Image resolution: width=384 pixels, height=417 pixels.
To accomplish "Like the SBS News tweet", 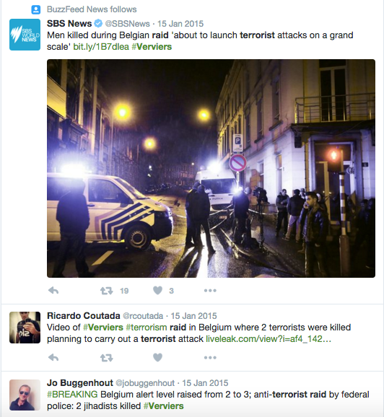I will pos(157,291).
